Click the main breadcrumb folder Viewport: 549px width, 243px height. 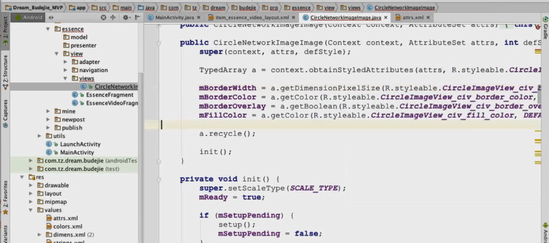click(x=122, y=7)
